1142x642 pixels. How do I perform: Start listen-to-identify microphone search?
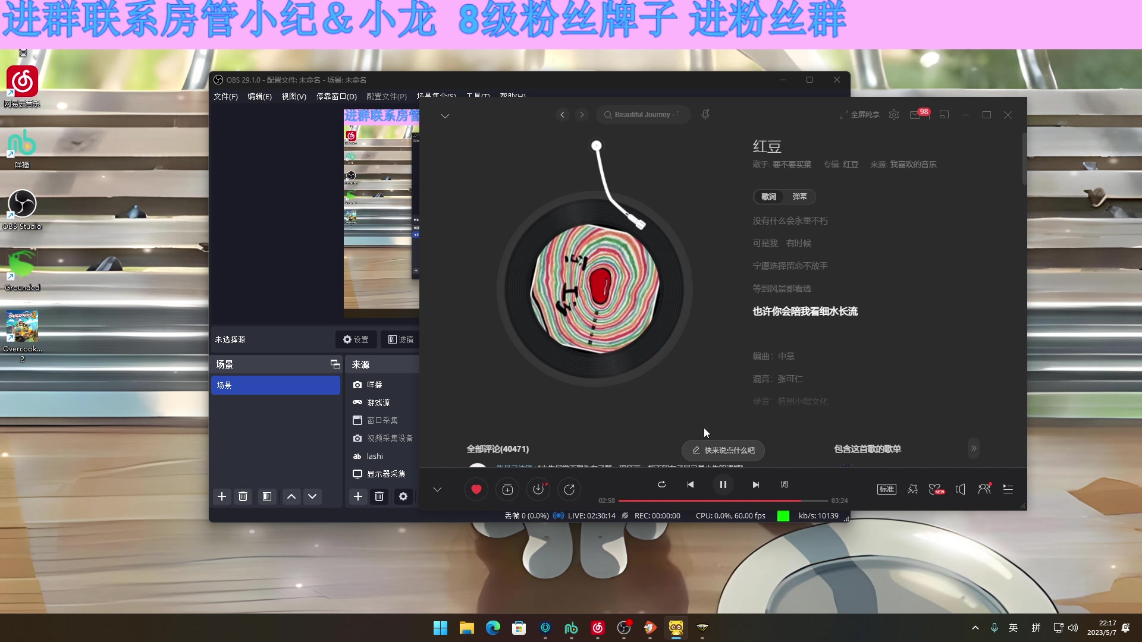[x=705, y=115]
